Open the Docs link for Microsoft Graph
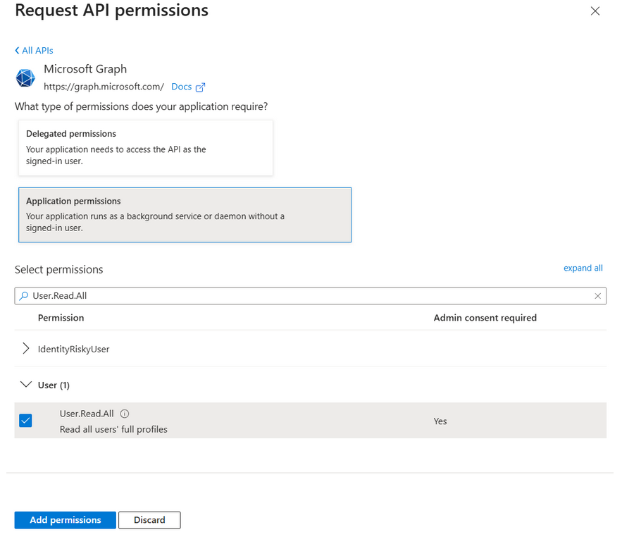Screen dimensions: 622x544 click(181, 87)
